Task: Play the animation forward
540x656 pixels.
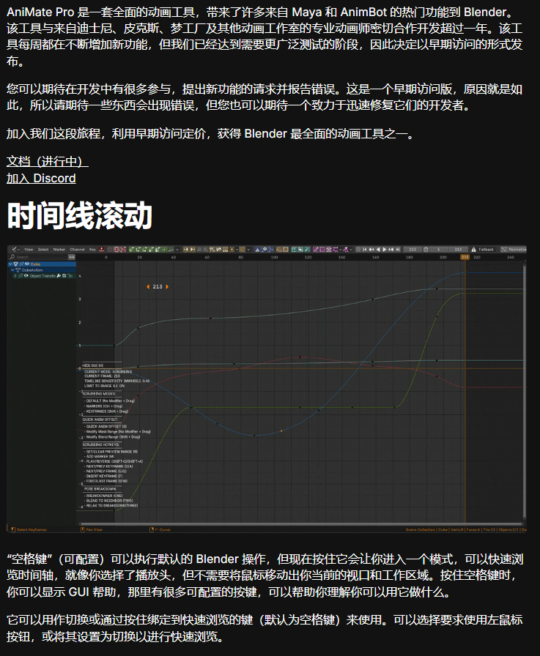Action: (384, 250)
